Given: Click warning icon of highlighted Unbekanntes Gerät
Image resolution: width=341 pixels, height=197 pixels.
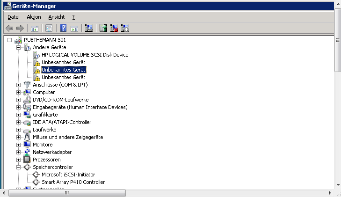Looking at the screenshot, I should (x=36, y=70).
